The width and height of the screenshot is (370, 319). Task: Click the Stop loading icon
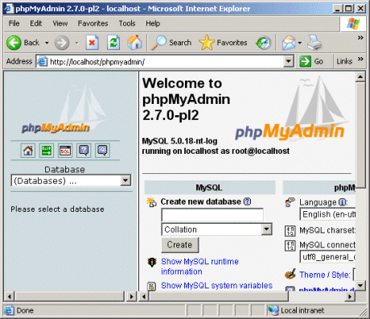(92, 43)
